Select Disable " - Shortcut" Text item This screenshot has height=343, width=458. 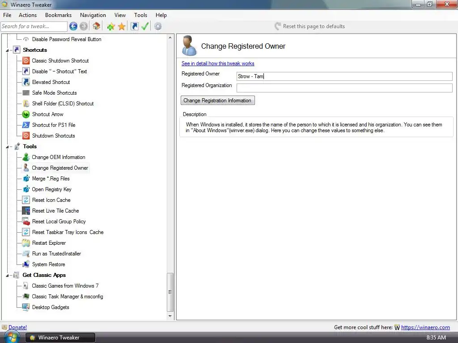click(x=59, y=71)
